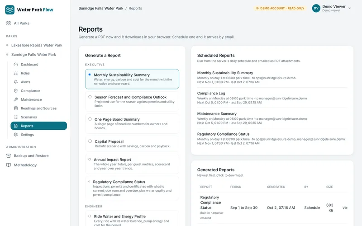Choose the One Page Board Summary radio

(x=90, y=119)
